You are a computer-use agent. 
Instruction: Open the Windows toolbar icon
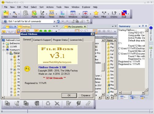click(73, 14)
